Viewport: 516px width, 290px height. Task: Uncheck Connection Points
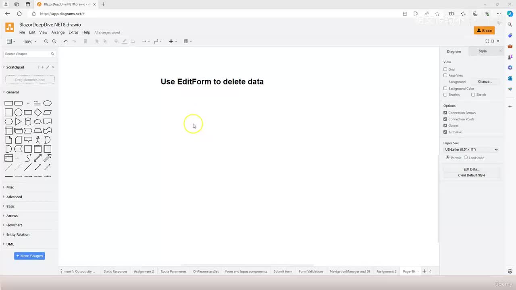pos(445,119)
